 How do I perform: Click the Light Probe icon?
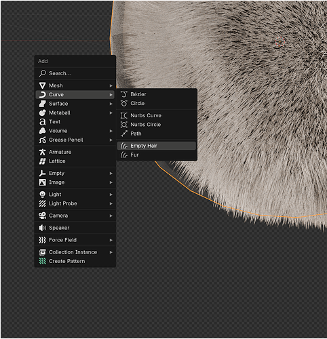point(43,203)
